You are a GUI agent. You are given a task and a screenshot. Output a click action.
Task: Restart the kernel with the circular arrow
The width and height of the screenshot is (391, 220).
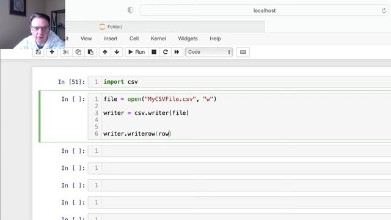pos(166,52)
